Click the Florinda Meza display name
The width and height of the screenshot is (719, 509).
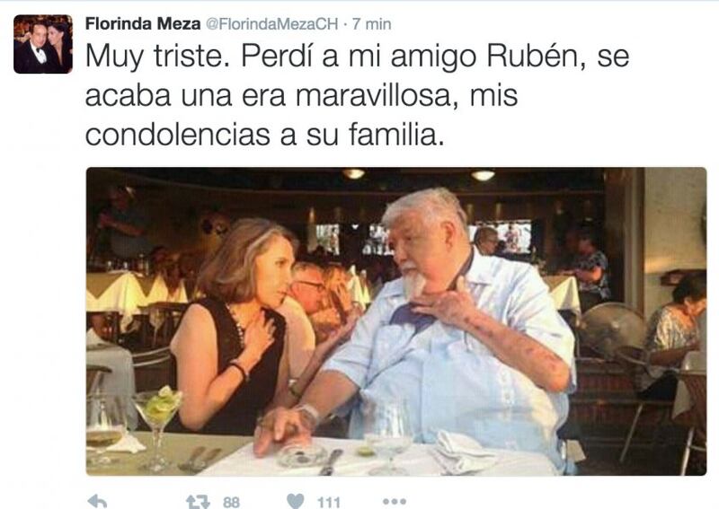tap(143, 24)
